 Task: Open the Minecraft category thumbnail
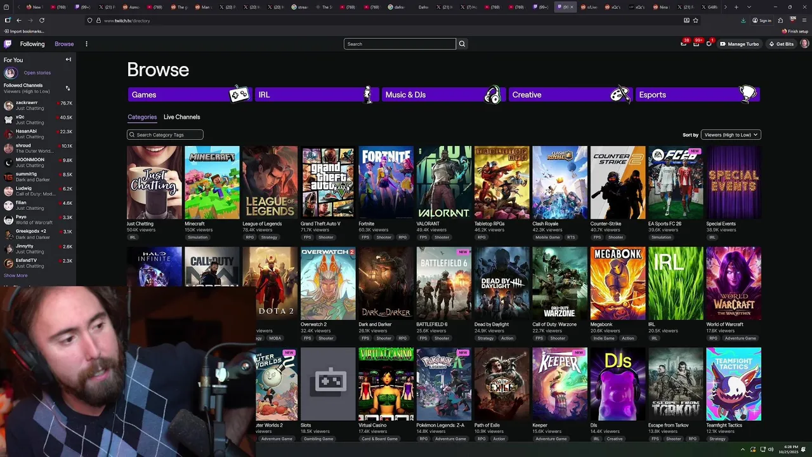(x=212, y=183)
